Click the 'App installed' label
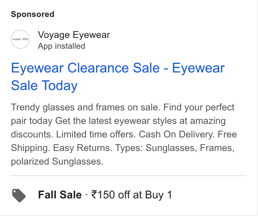258x216 pixels. coord(61,46)
